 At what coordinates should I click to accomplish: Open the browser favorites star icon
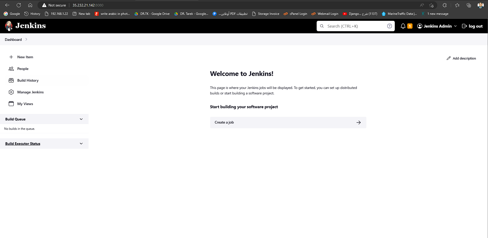coord(457,5)
